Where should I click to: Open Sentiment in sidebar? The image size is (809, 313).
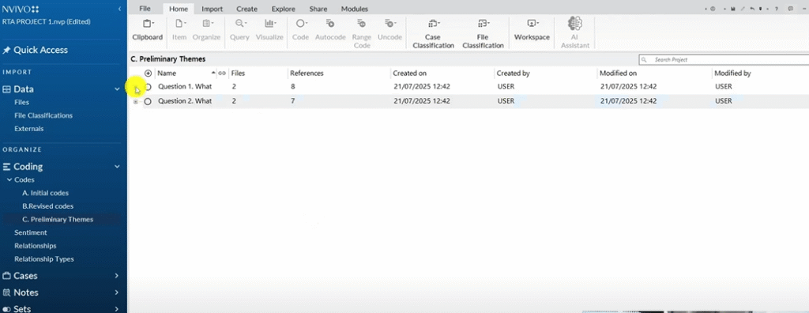click(31, 233)
